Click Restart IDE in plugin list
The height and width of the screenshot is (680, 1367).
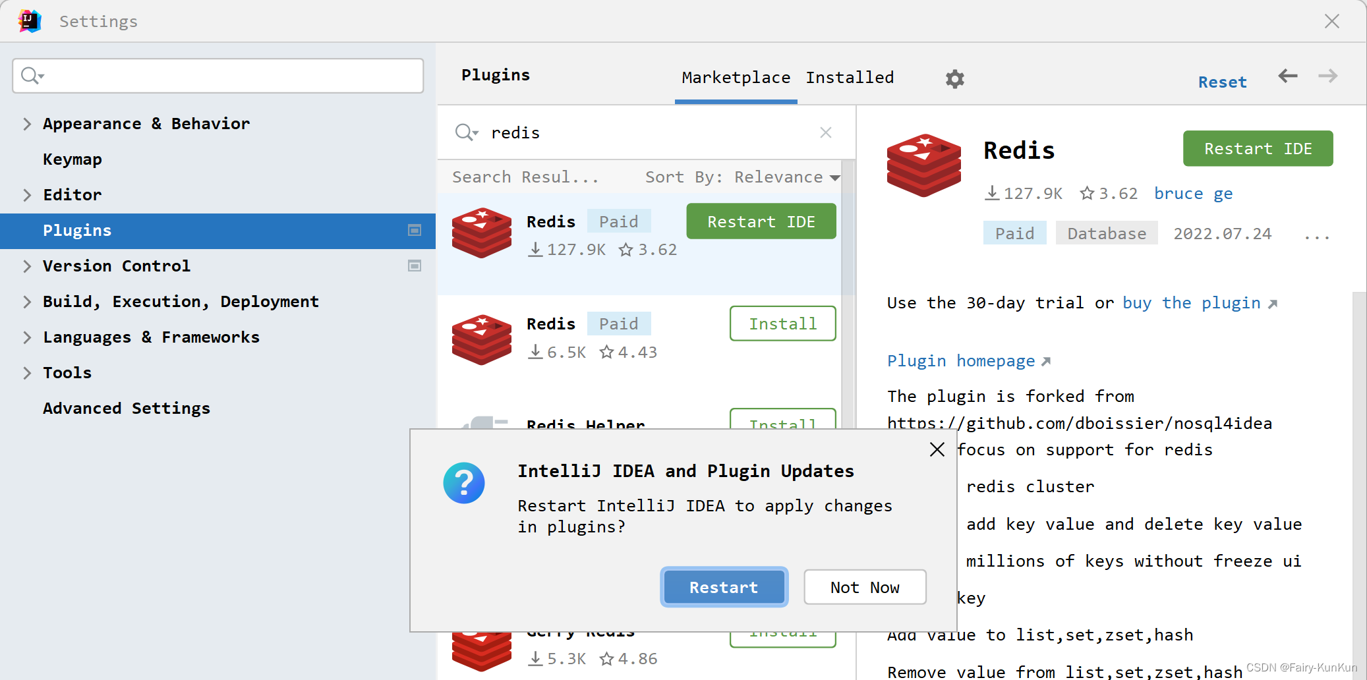click(761, 221)
